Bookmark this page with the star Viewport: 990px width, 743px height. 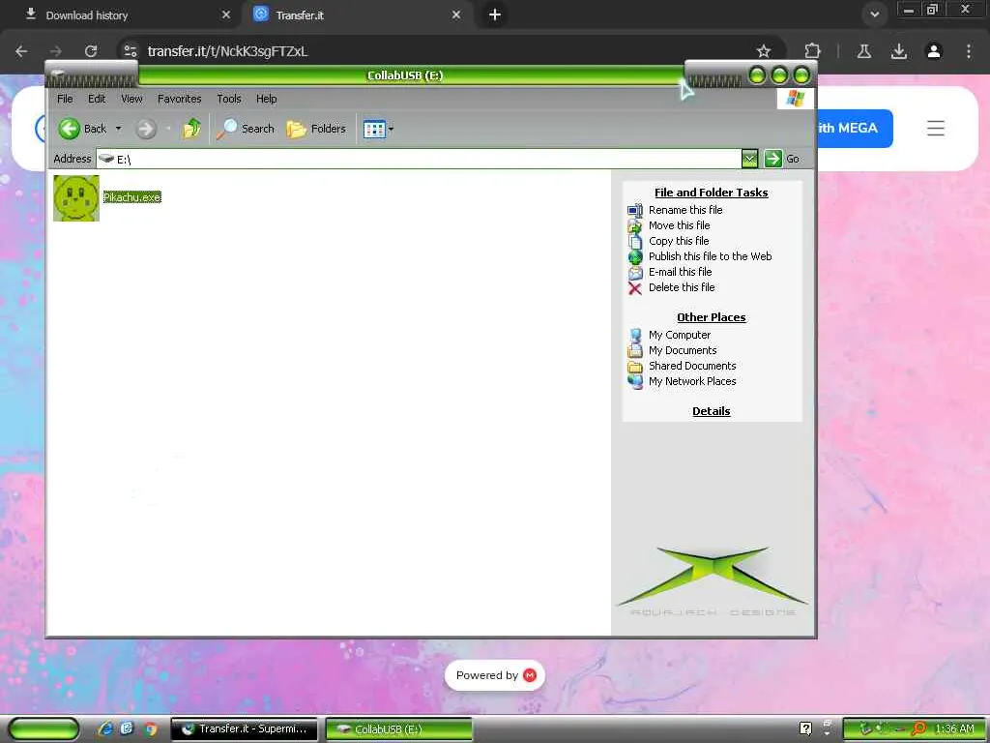(764, 51)
